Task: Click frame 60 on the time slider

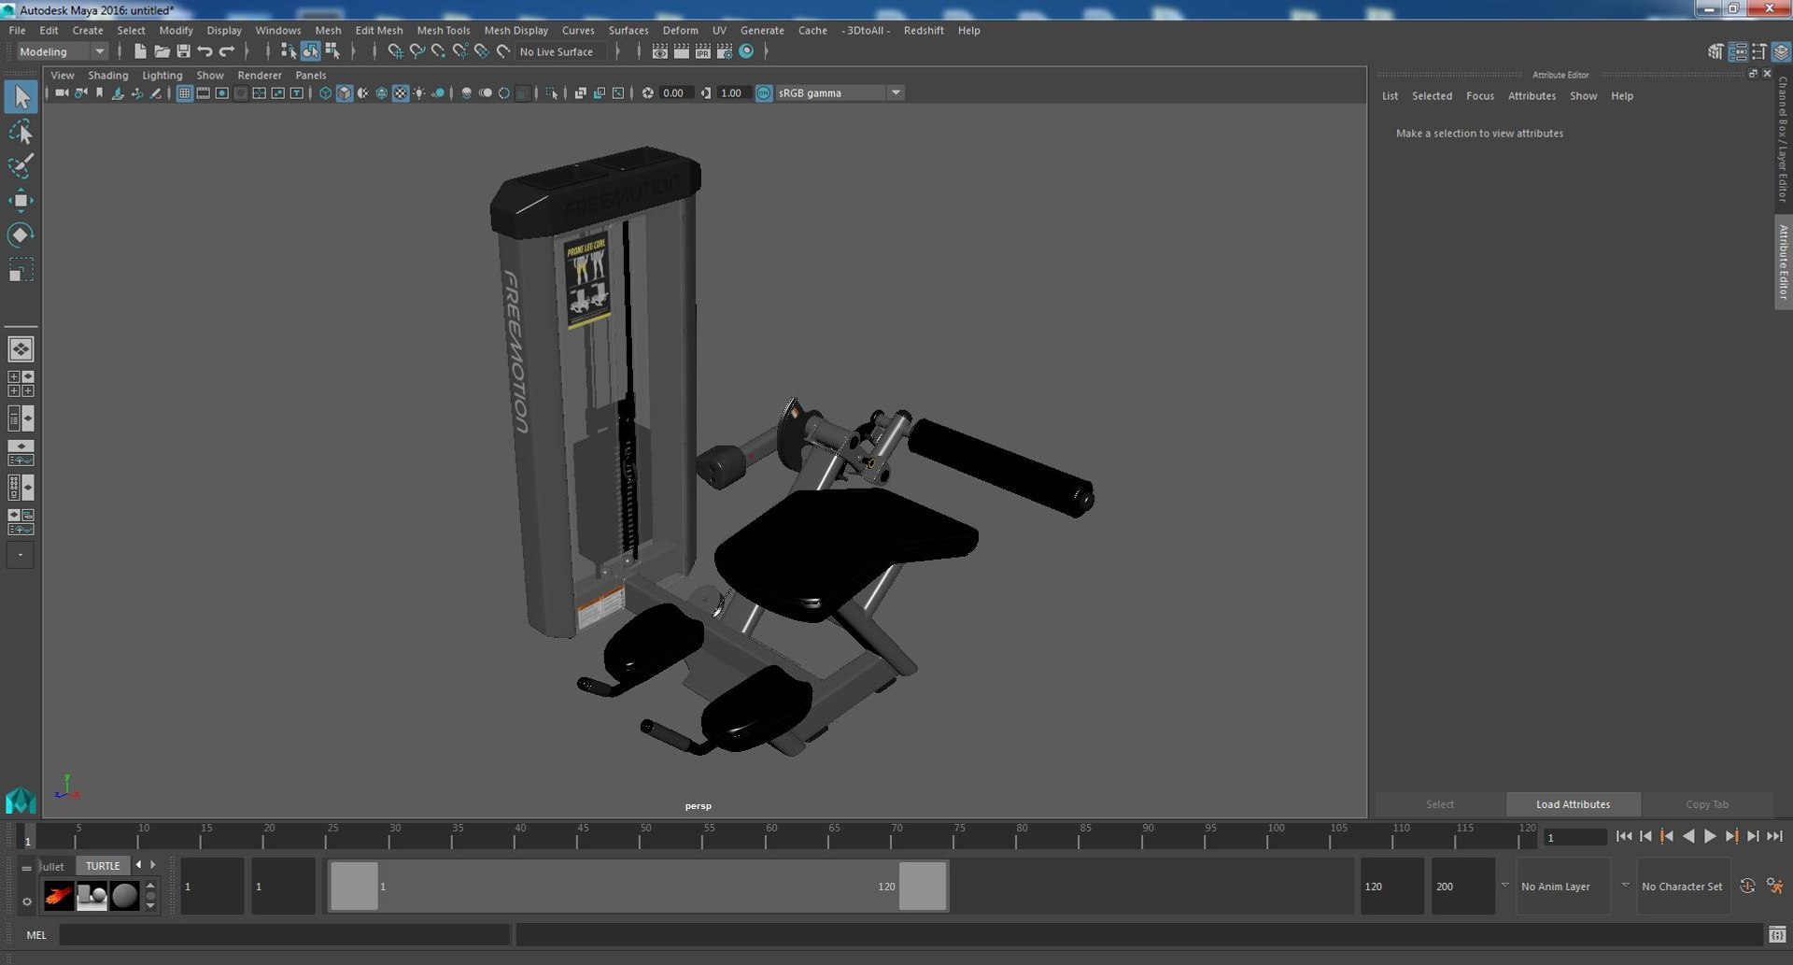Action: click(x=766, y=836)
